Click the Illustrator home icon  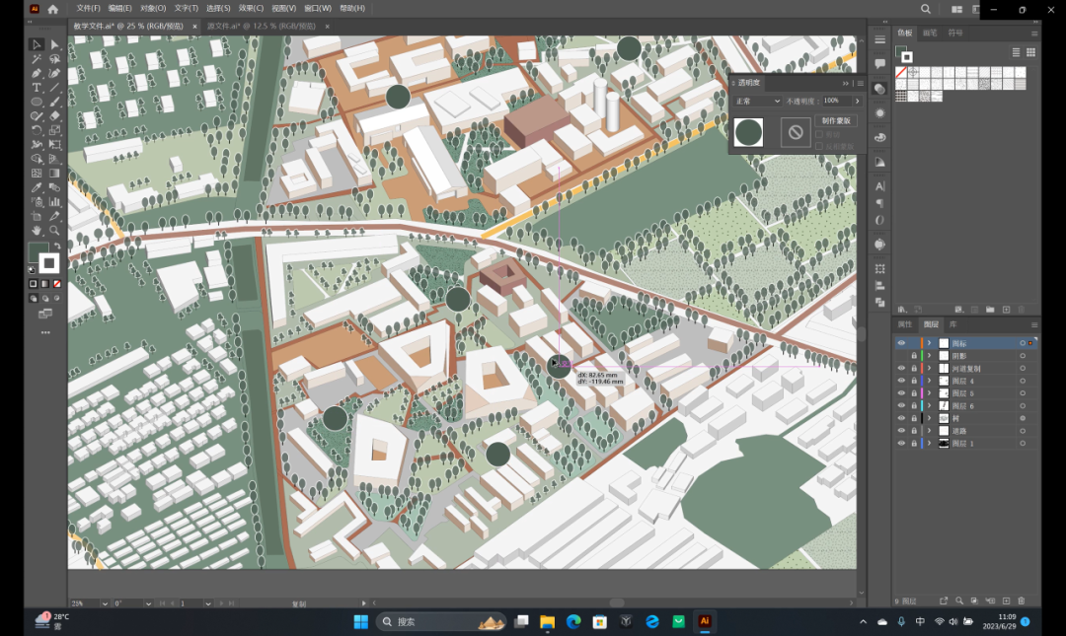click(53, 9)
